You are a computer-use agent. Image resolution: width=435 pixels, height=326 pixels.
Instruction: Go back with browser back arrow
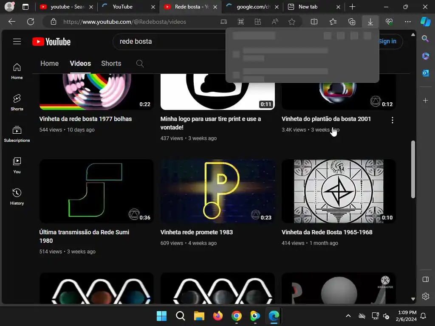click(x=12, y=22)
